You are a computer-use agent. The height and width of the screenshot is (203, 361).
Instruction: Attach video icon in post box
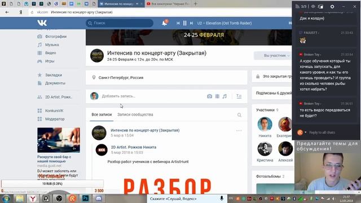click(217, 96)
